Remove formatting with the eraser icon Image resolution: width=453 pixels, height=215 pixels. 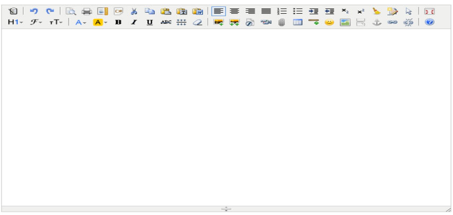[198, 22]
